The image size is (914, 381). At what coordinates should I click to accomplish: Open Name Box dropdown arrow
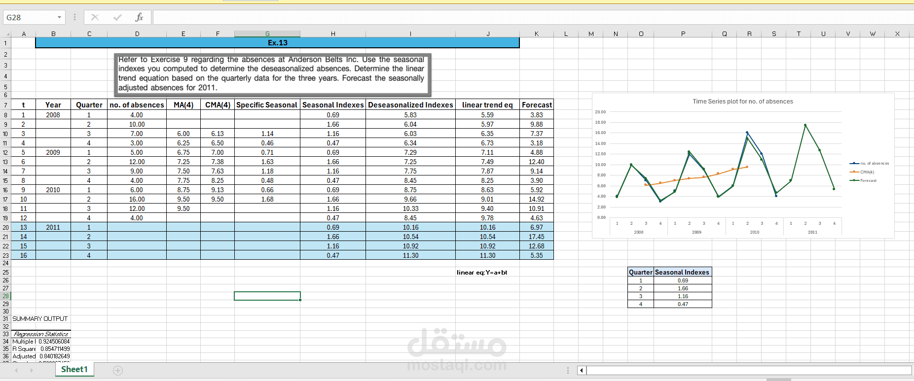(59, 17)
